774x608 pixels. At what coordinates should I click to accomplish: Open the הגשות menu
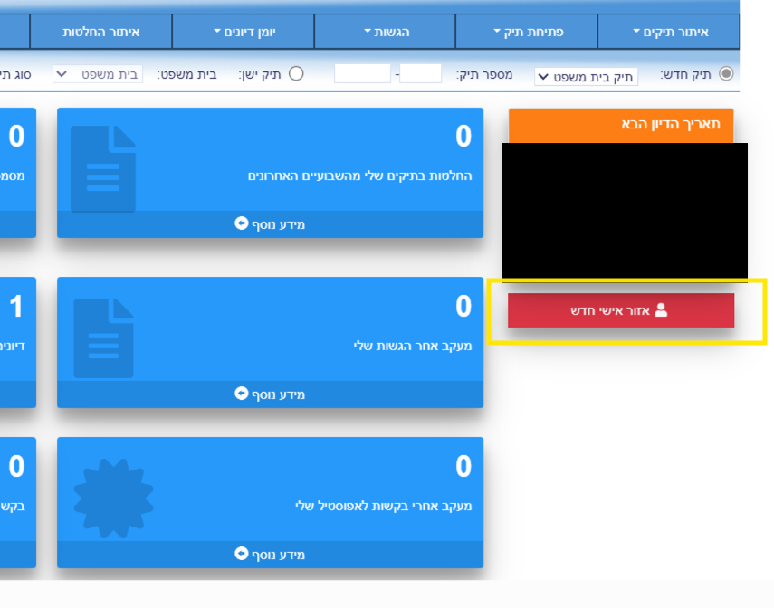pyautogui.click(x=386, y=32)
